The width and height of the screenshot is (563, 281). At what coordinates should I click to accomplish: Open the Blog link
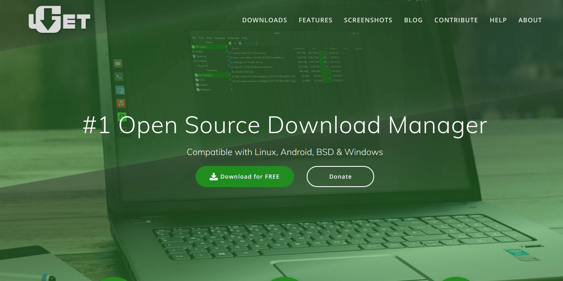[x=413, y=20]
